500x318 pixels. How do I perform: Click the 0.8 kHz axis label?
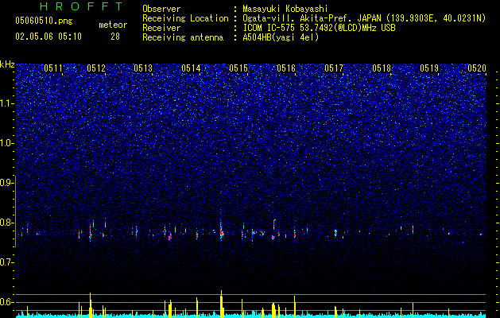tap(6, 223)
